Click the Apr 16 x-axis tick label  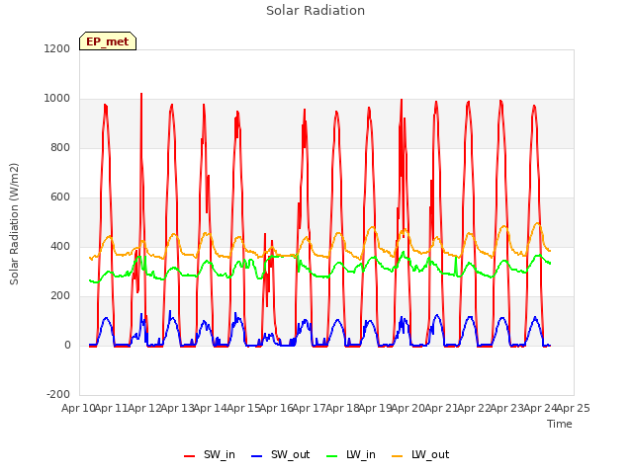[x=276, y=408]
